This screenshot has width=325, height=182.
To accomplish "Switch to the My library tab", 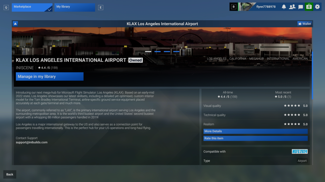I will 74,7.
